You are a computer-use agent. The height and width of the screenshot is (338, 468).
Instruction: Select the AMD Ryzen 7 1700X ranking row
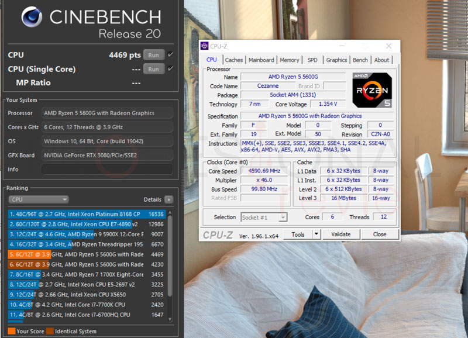click(87, 274)
